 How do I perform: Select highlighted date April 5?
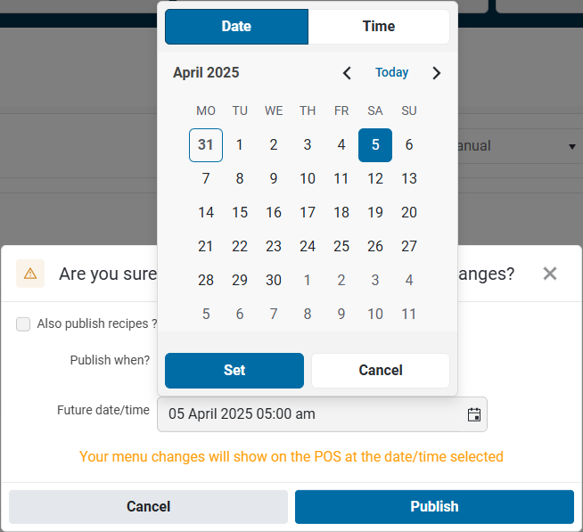click(x=375, y=145)
